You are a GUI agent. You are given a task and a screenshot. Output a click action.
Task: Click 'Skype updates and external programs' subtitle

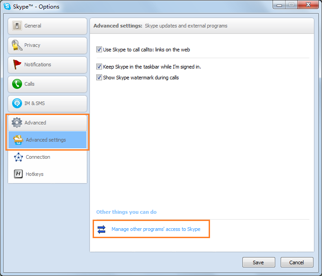pos(186,26)
